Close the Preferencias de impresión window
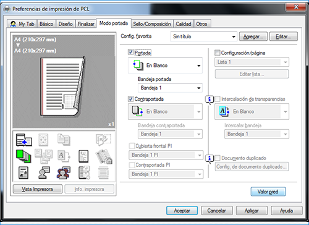Image resolution: width=309 pixels, height=225 pixels. (296, 7)
